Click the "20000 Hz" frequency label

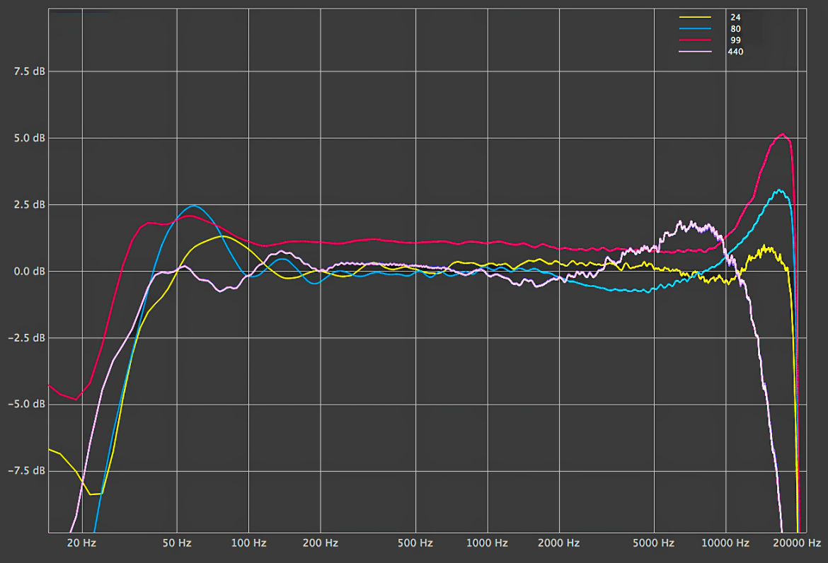tap(798, 543)
